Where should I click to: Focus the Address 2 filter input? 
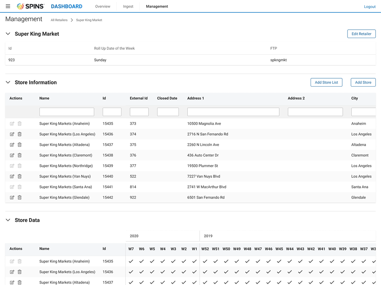[315, 112]
